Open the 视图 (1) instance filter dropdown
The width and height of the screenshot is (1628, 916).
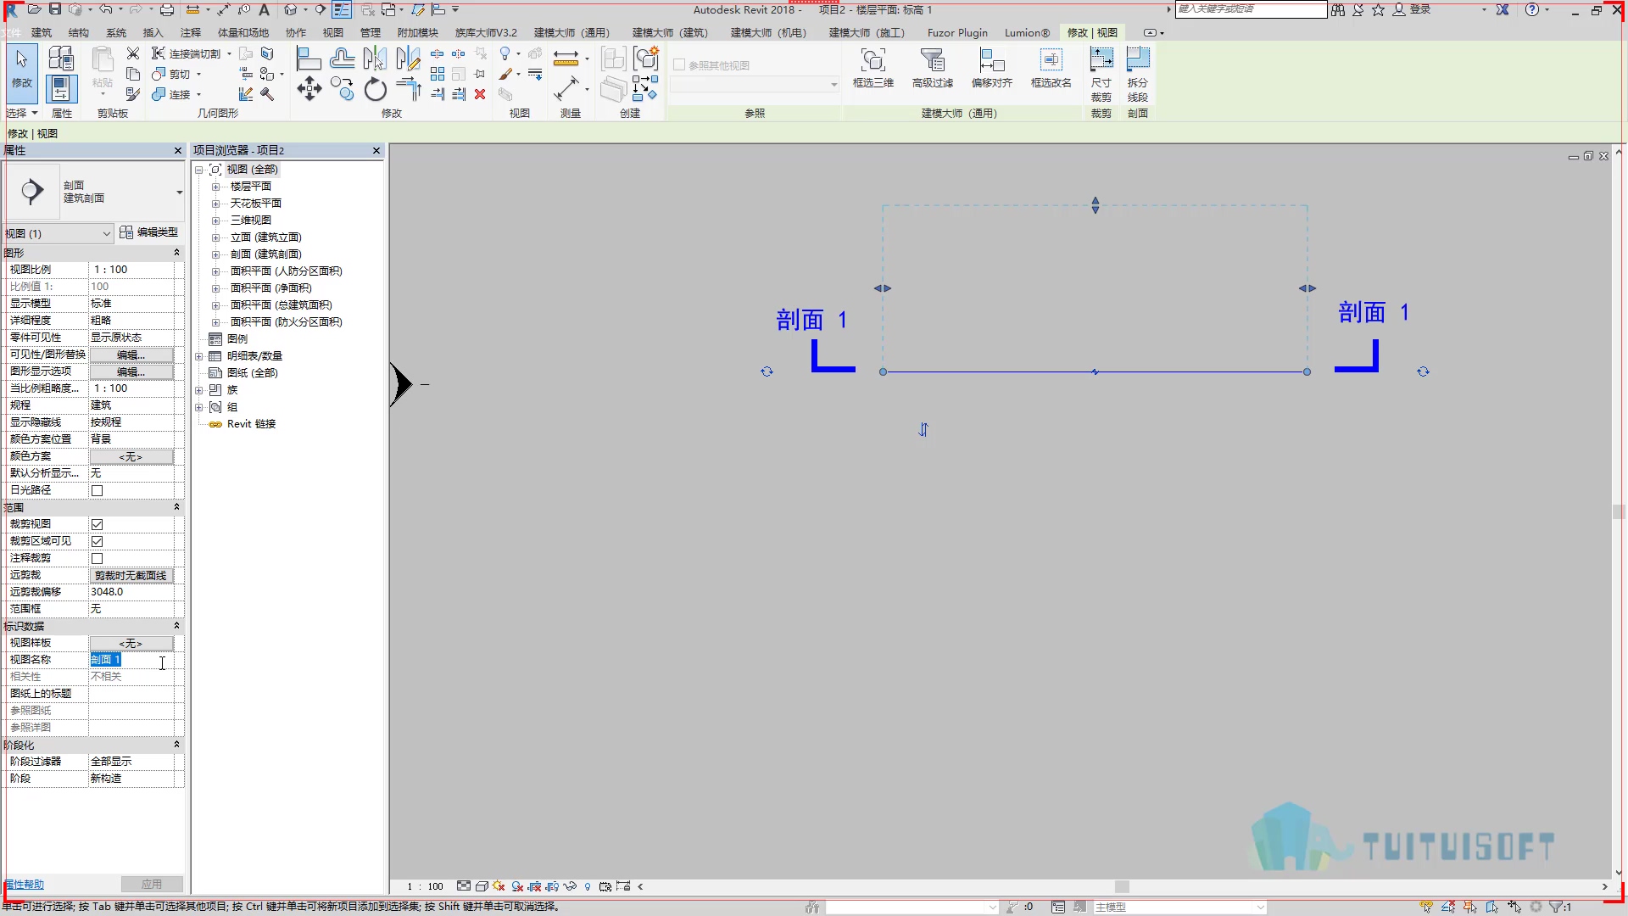(106, 233)
